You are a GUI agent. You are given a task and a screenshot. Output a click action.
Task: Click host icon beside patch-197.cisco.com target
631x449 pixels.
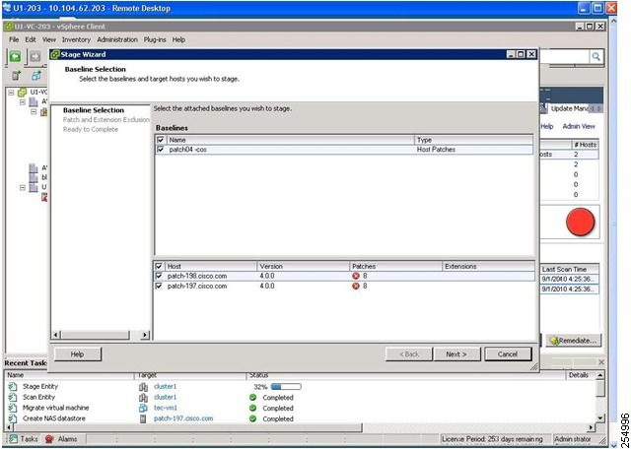click(143, 418)
